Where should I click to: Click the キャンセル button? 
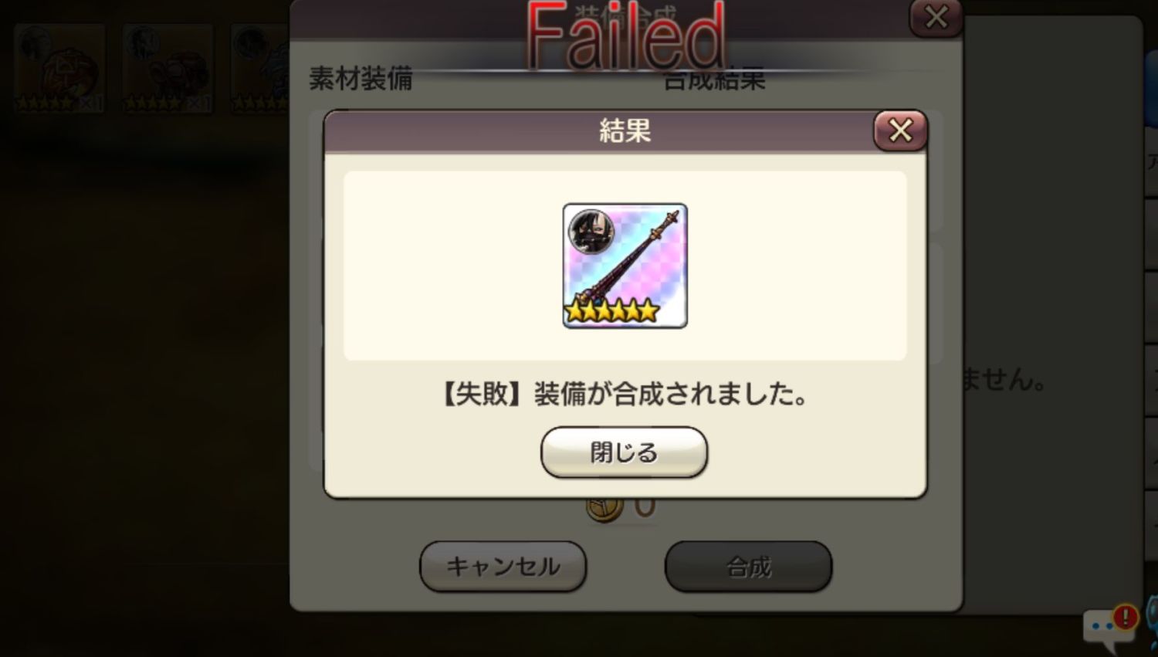coord(503,567)
